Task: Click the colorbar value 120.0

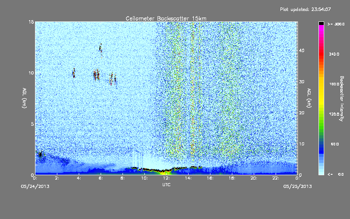Action: point(334,114)
